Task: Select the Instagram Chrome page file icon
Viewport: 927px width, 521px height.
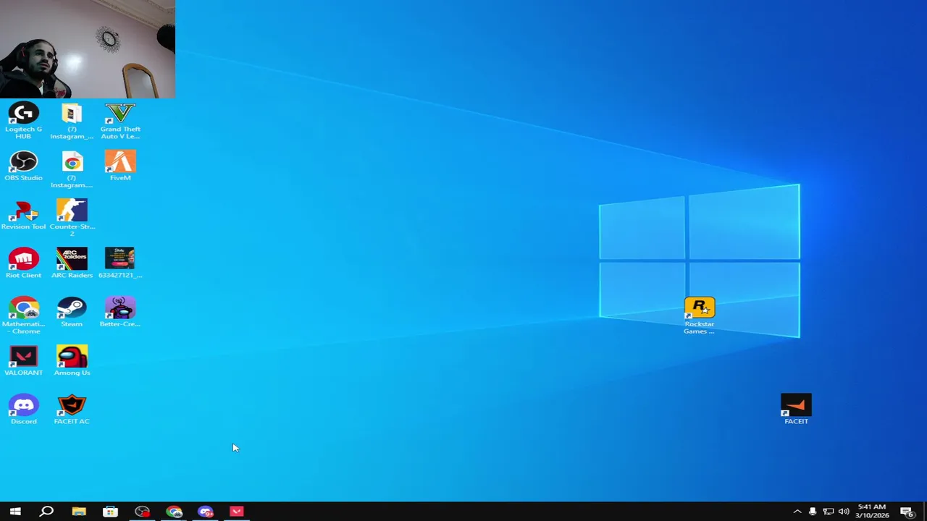Action: coord(72,170)
